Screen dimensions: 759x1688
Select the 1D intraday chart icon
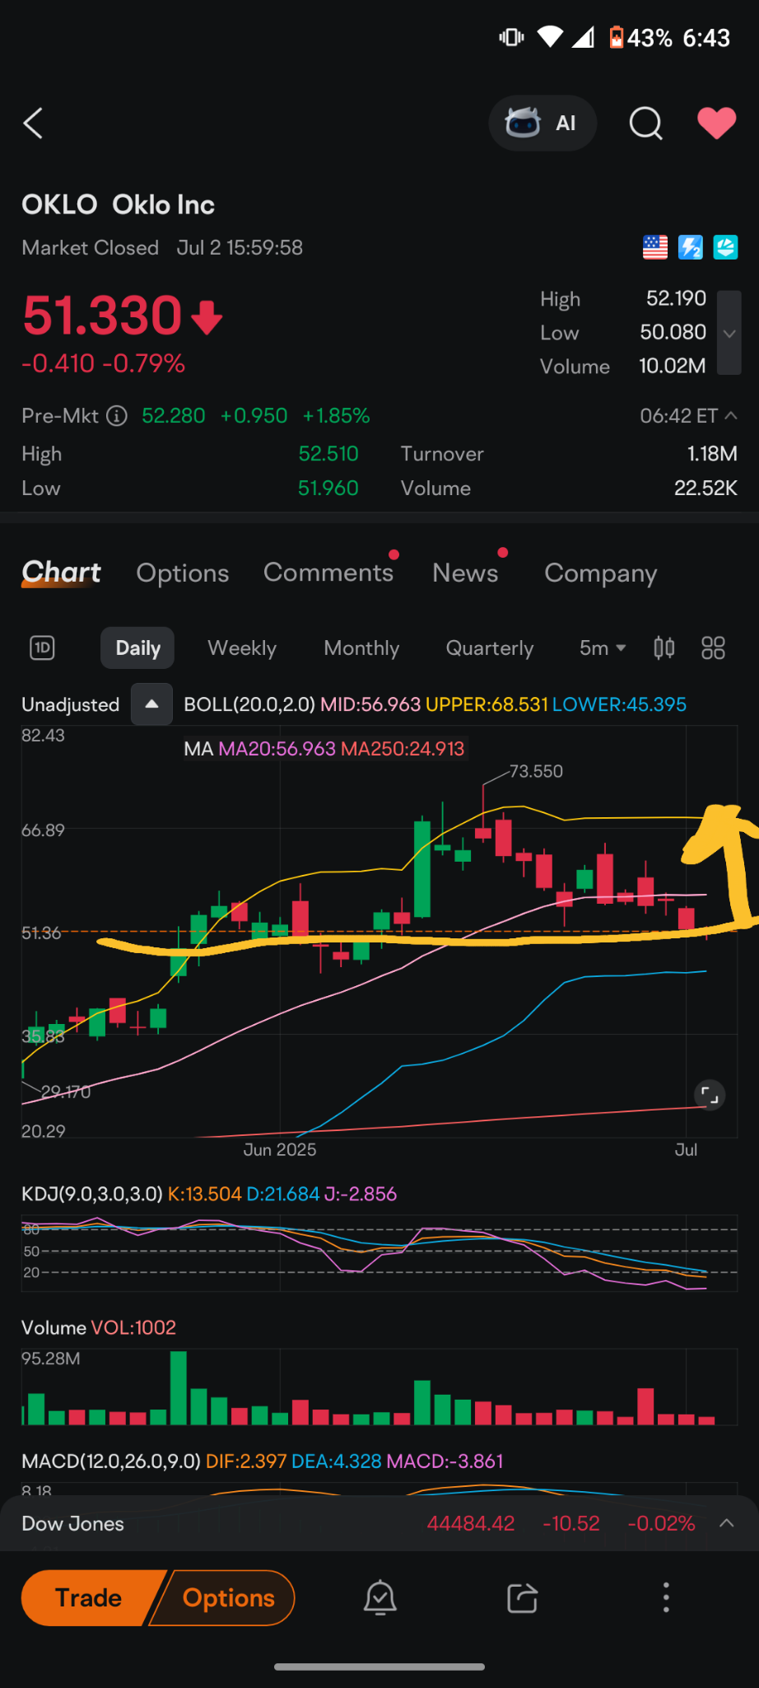[42, 648]
